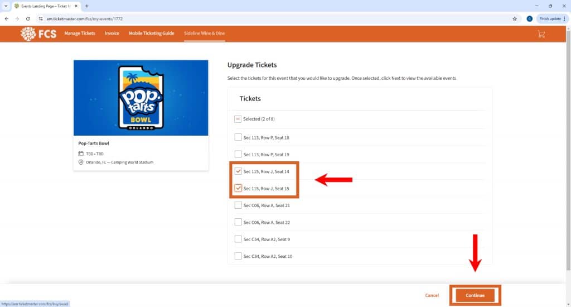Go back using browser back arrow
This screenshot has height=307, width=571.
(x=7, y=18)
